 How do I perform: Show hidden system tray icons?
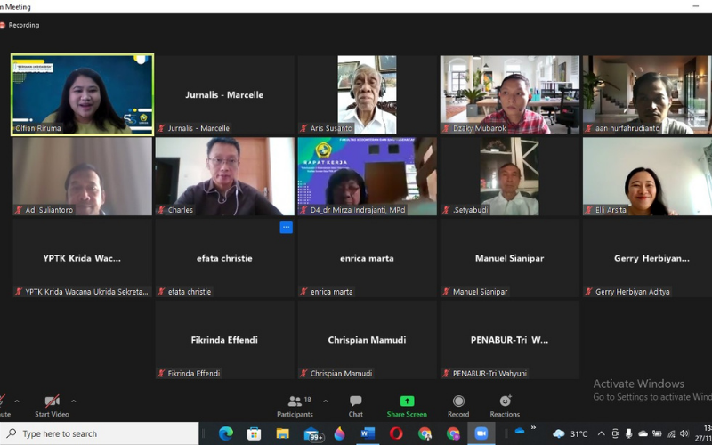pyautogui.click(x=602, y=433)
